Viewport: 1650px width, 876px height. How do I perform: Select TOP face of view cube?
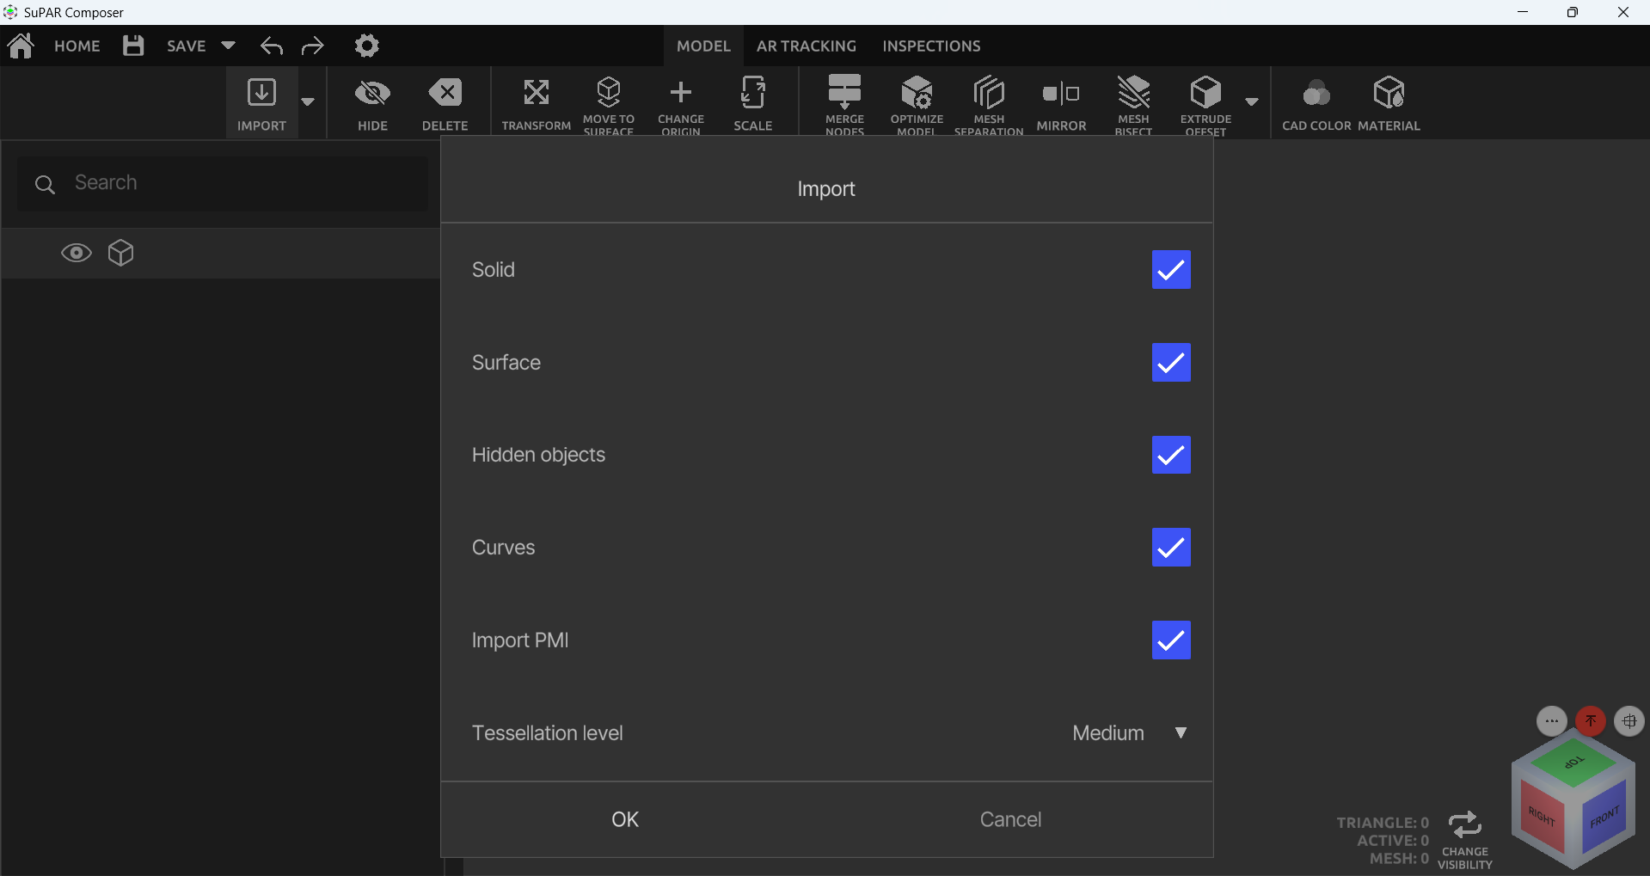[1573, 761]
